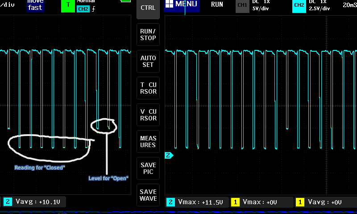Enable the T CURSOR time cursor
357x214 pixels.
click(x=148, y=88)
